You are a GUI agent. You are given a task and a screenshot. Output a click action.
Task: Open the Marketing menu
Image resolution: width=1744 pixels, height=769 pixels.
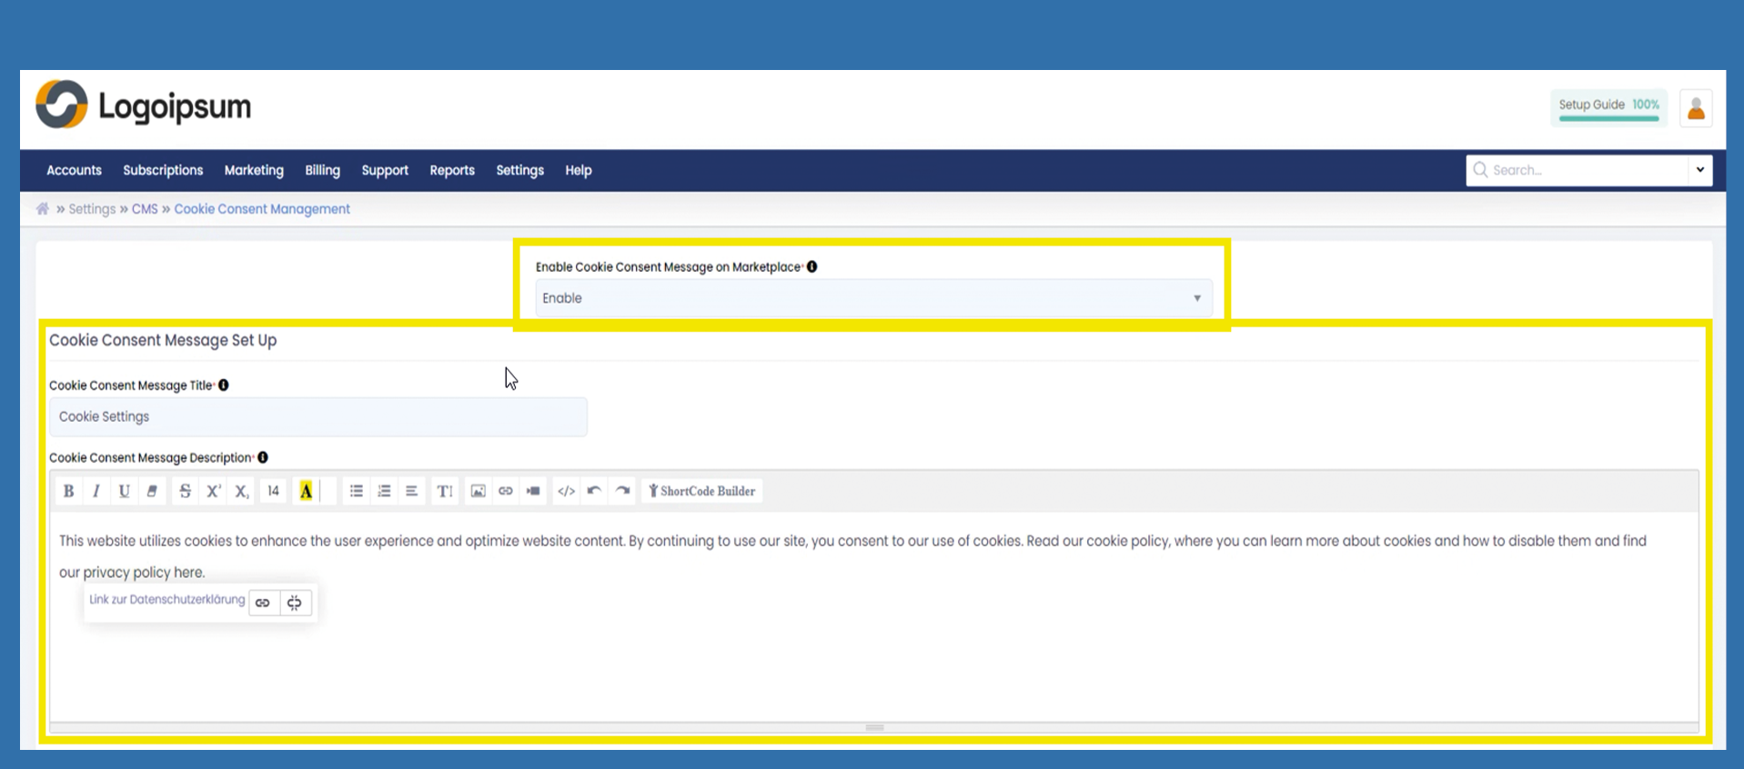pos(254,170)
